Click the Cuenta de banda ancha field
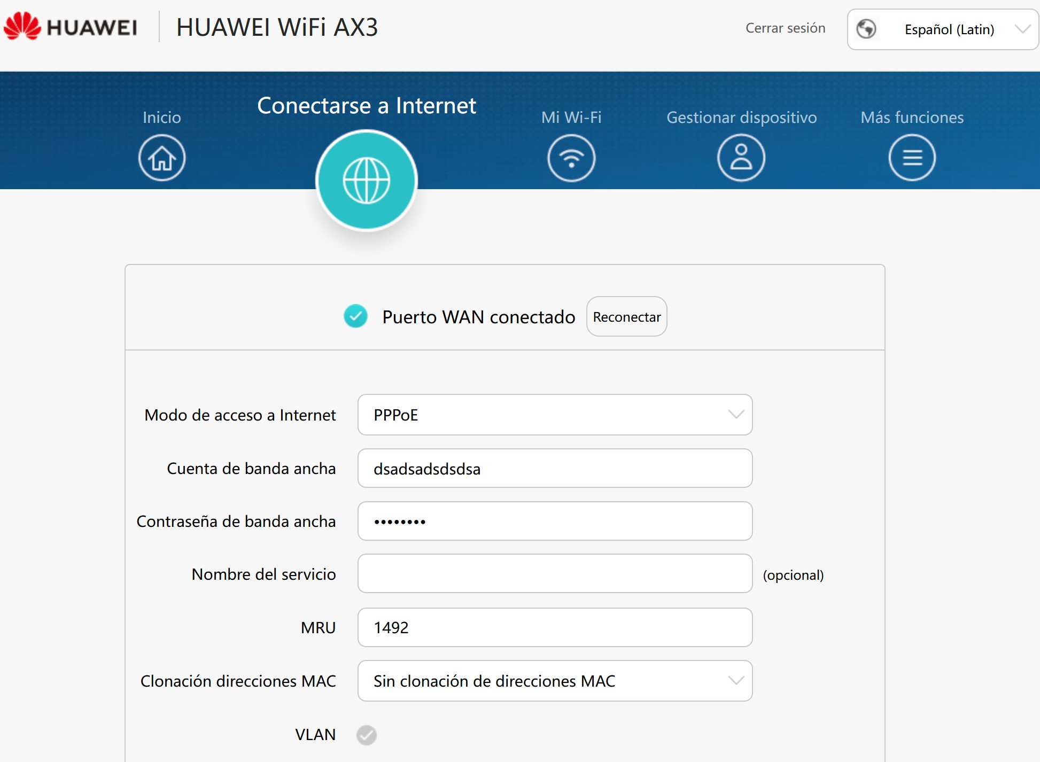 [555, 469]
